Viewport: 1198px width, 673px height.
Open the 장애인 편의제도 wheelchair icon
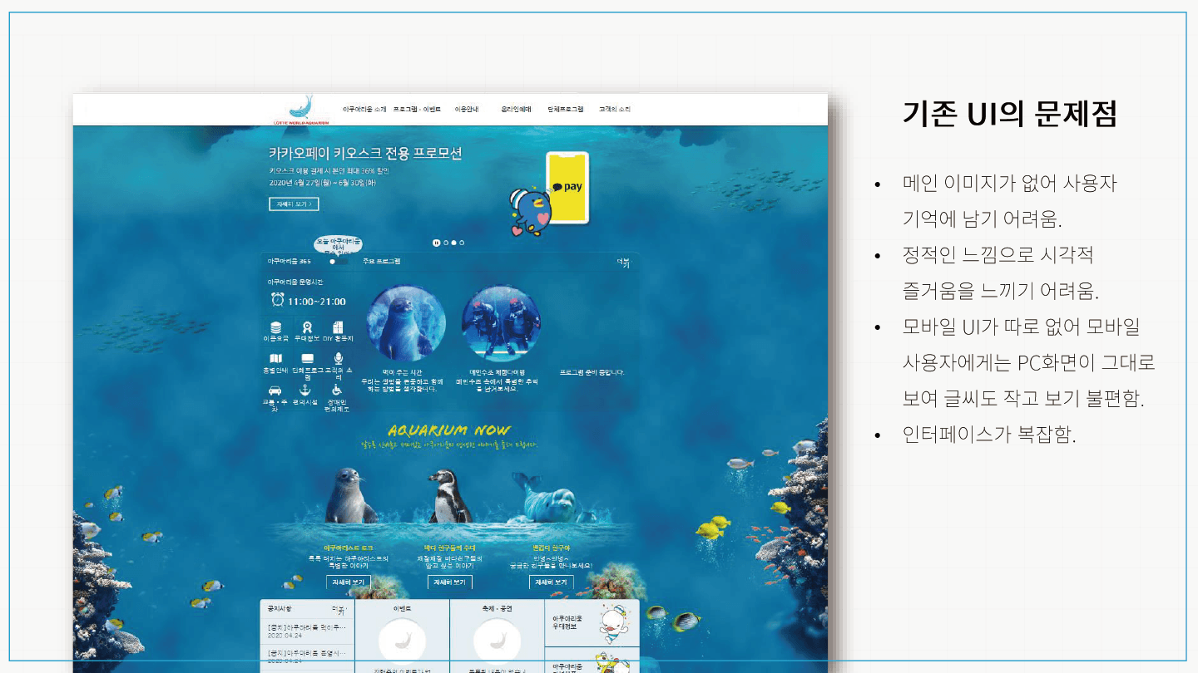tap(337, 390)
